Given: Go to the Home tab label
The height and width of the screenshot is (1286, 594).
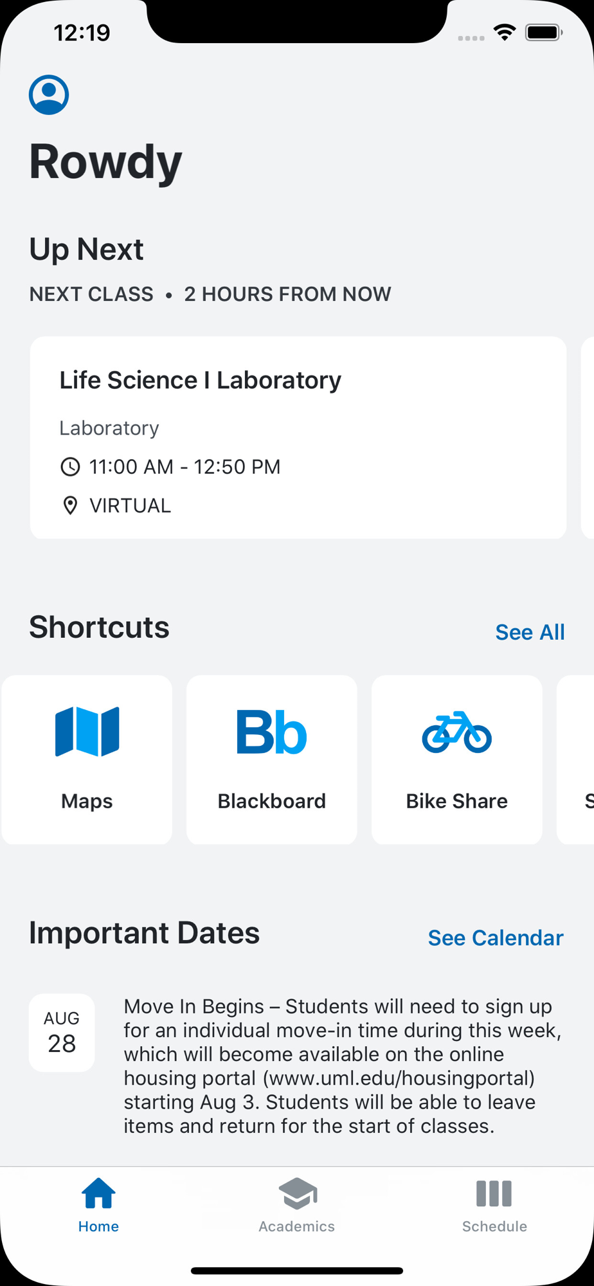Looking at the screenshot, I should [98, 1226].
